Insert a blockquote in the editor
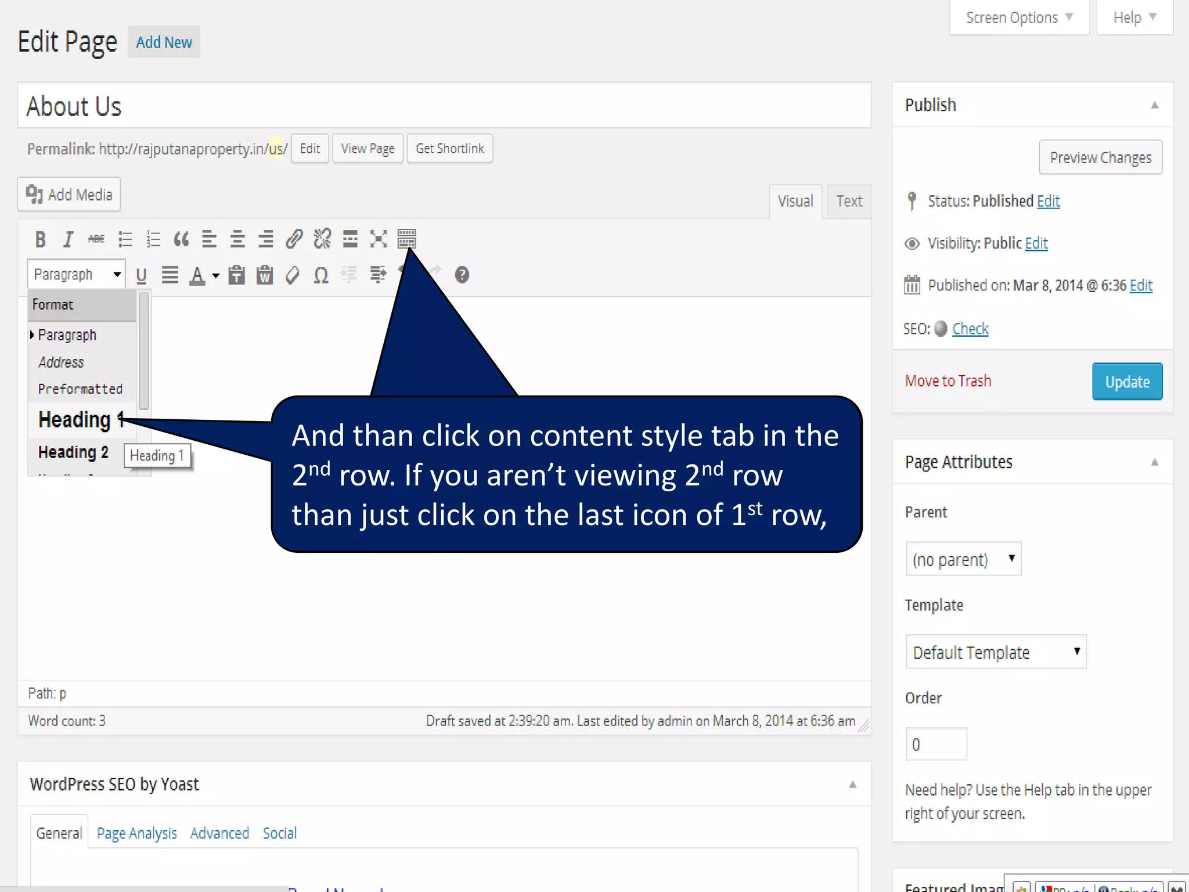The width and height of the screenshot is (1189, 892). pyautogui.click(x=181, y=239)
